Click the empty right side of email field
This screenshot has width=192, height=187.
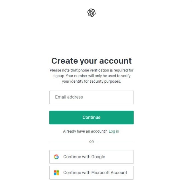[x=110, y=97]
